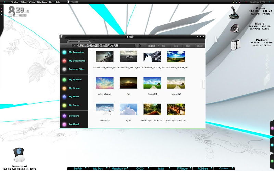Click the browse button after the folder path
Screen dimensions: 274x171
coord(137,46)
